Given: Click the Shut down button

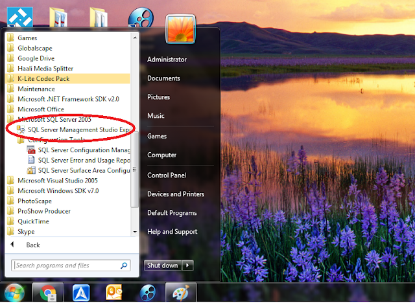Looking at the screenshot, I should pos(163,265).
